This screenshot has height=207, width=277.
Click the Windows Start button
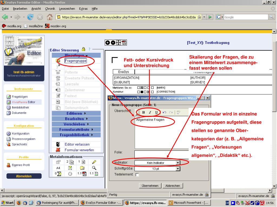7,203
